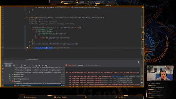Go to previous stack trace up arrow
176x99 pixels.
pyautogui.click(x=142, y=69)
